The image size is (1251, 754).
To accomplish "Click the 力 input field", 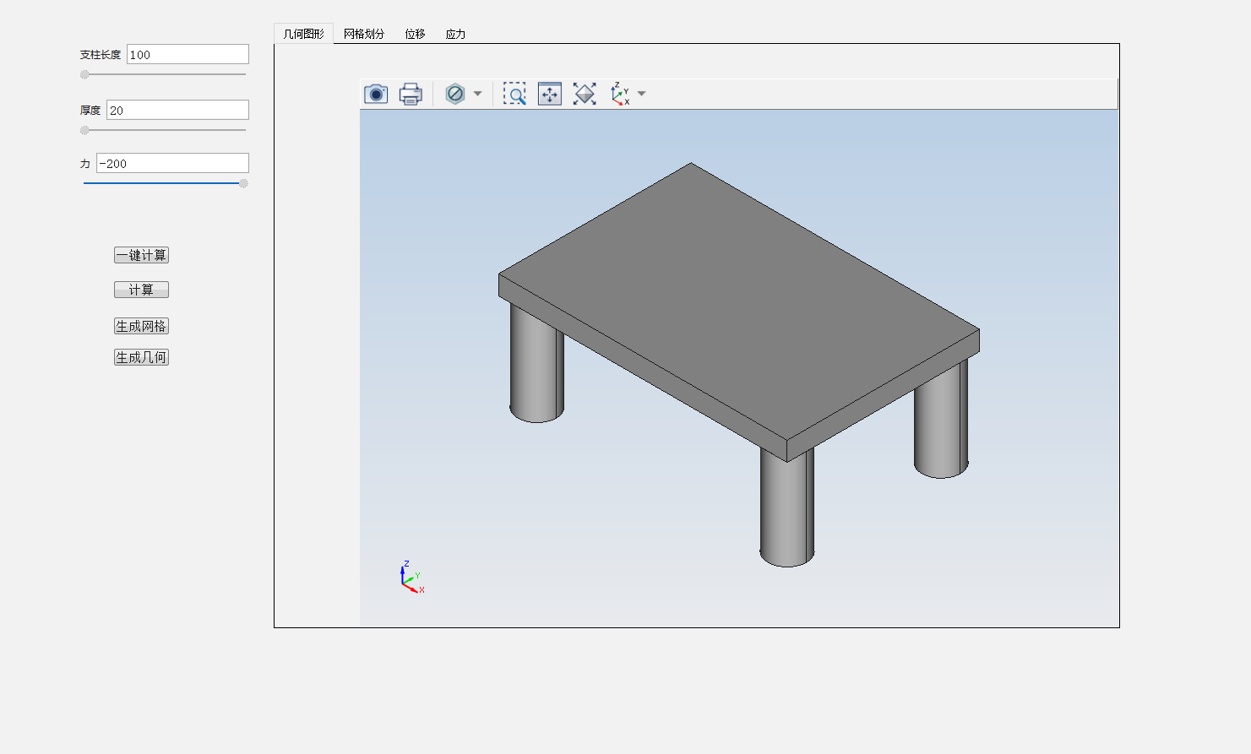I will [x=172, y=163].
